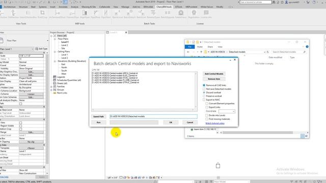
Task: Open Explorer address bar history dropdown
Action: tap(264, 52)
